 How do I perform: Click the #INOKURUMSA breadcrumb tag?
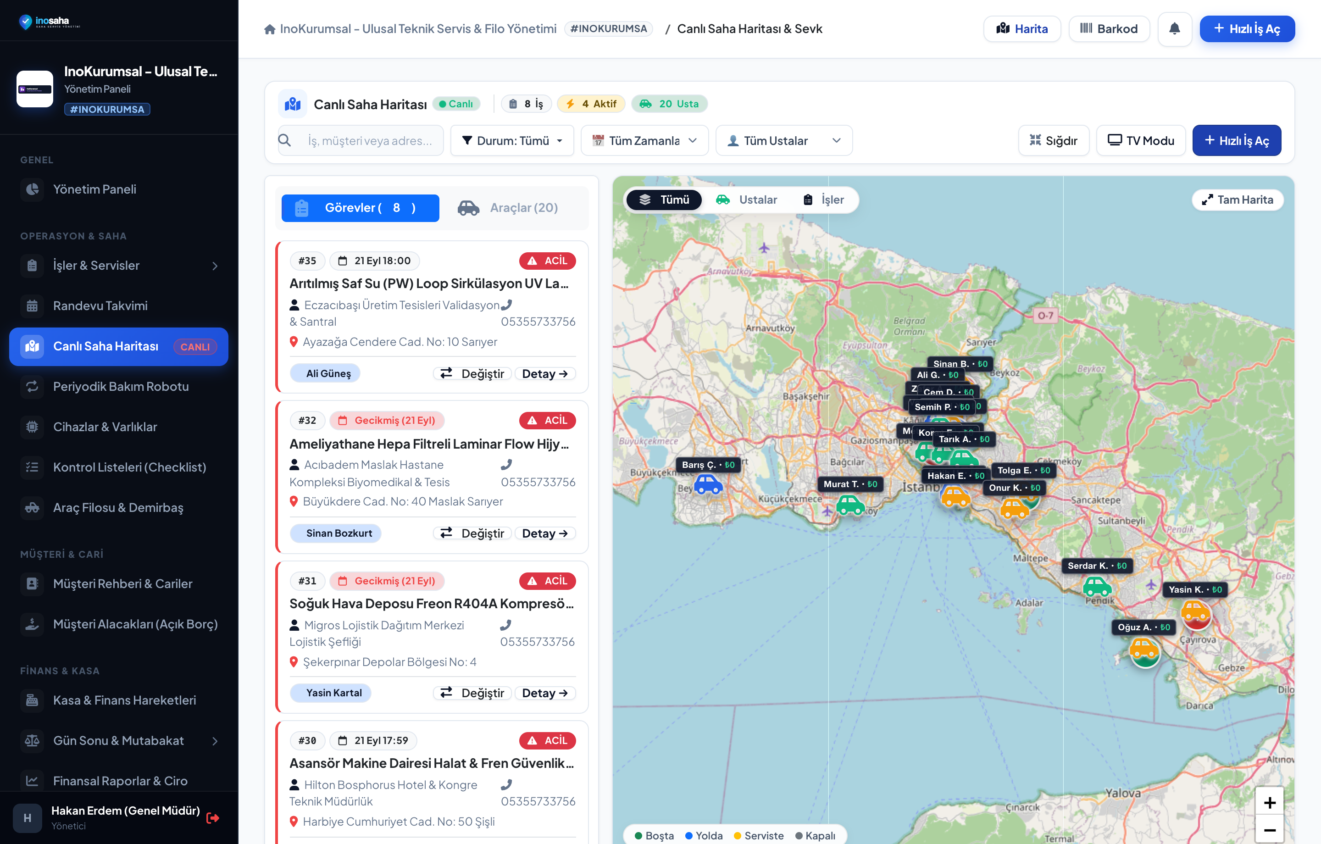tap(608, 28)
